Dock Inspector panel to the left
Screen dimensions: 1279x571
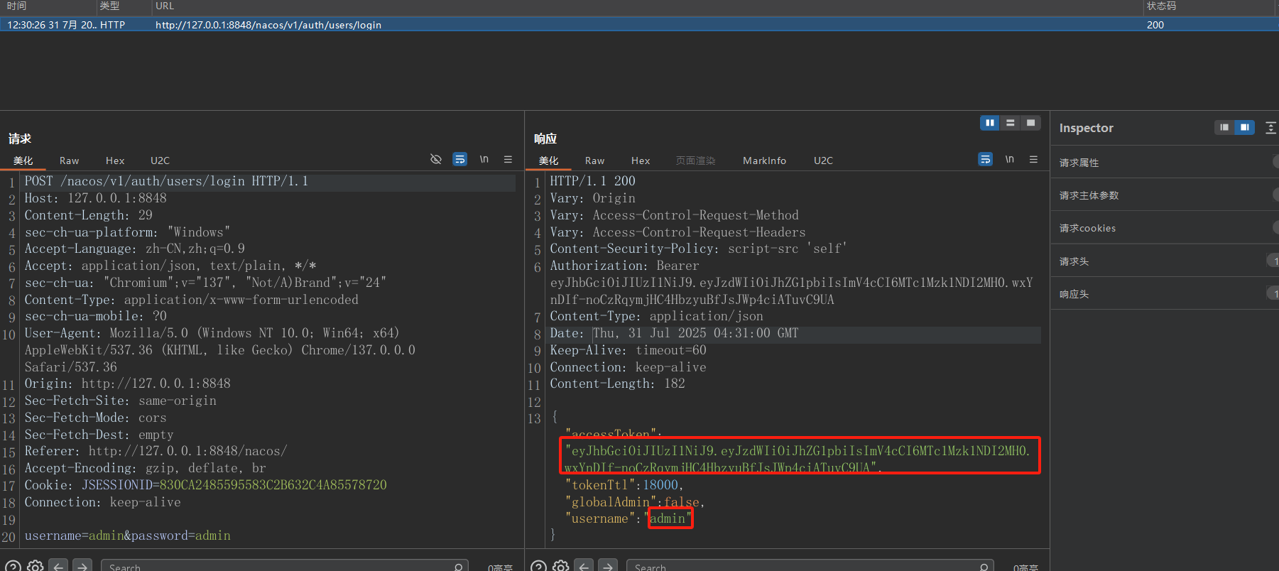pyautogui.click(x=1224, y=127)
